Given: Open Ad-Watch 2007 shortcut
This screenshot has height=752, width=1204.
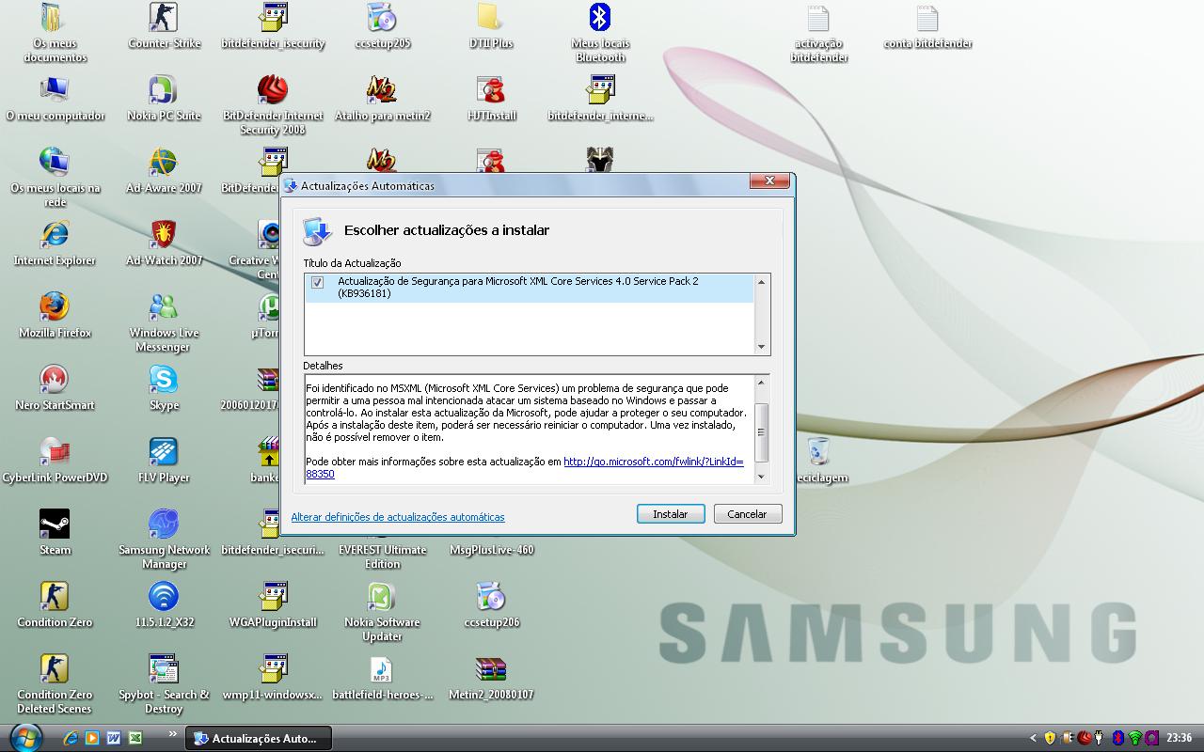Looking at the screenshot, I should coord(164,243).
